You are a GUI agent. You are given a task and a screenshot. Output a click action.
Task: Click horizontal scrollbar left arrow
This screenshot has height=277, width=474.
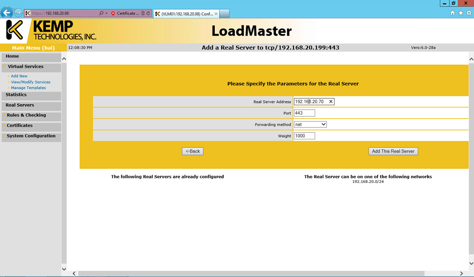coord(74,273)
